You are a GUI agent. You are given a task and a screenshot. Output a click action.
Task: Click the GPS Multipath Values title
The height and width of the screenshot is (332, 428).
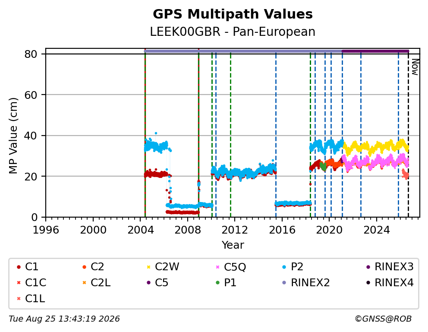point(233,14)
